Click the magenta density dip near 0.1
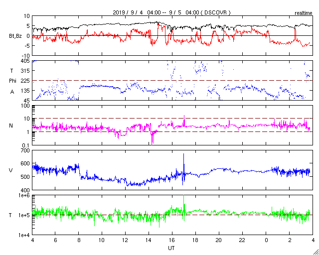 (152, 139)
